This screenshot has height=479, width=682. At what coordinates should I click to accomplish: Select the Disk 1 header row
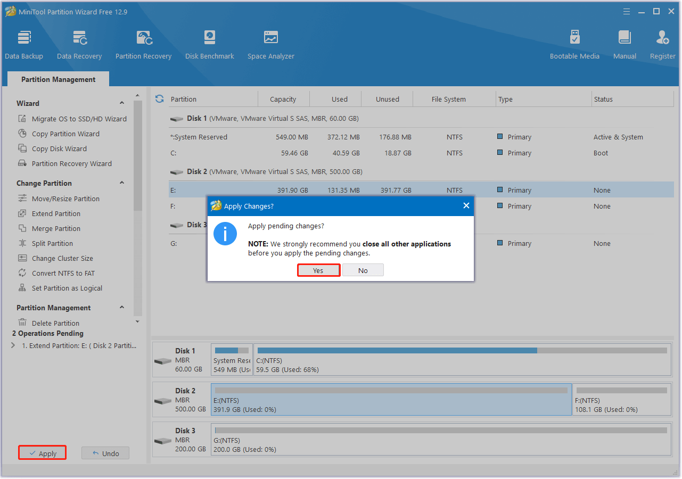point(421,118)
